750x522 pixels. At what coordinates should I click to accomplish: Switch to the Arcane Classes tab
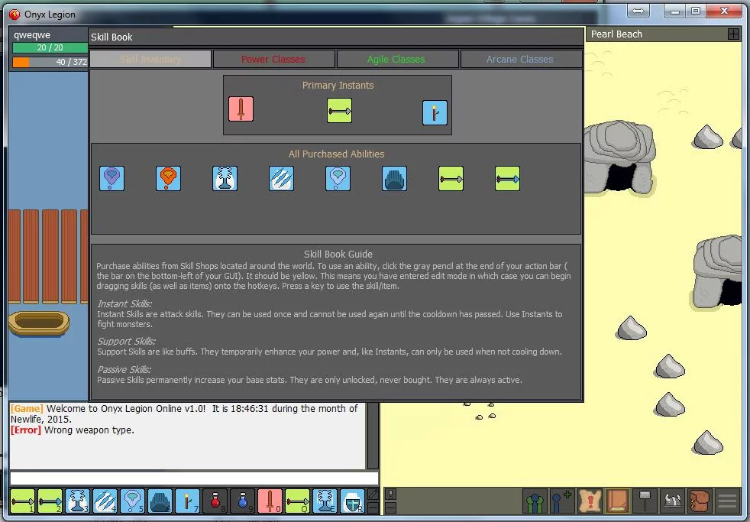pos(519,60)
